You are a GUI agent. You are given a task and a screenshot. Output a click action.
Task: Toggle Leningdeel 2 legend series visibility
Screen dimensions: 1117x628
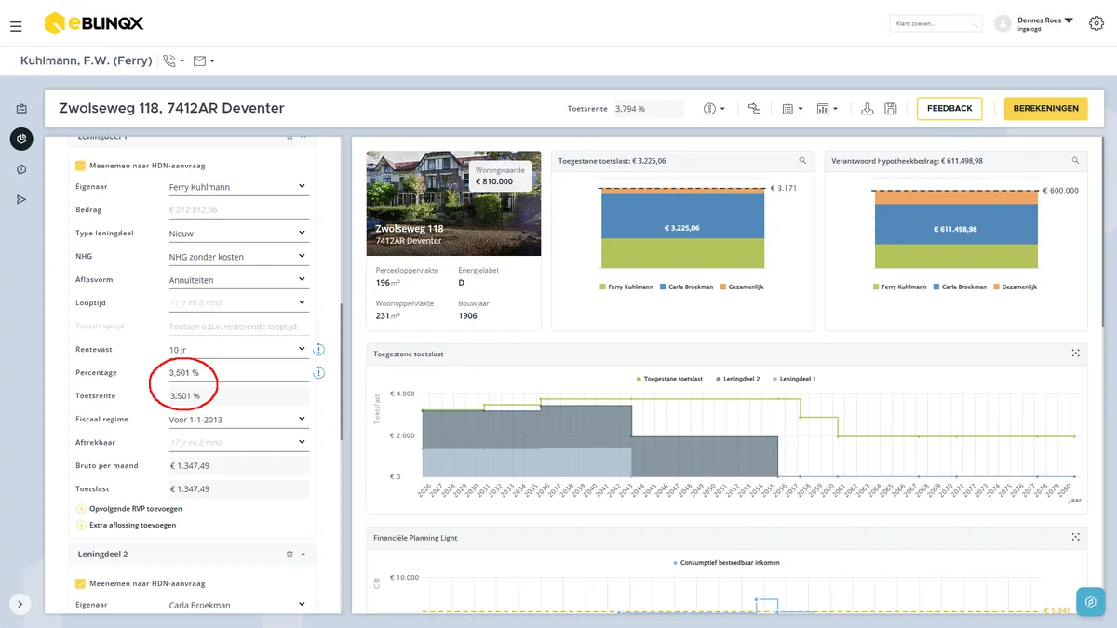[740, 379]
